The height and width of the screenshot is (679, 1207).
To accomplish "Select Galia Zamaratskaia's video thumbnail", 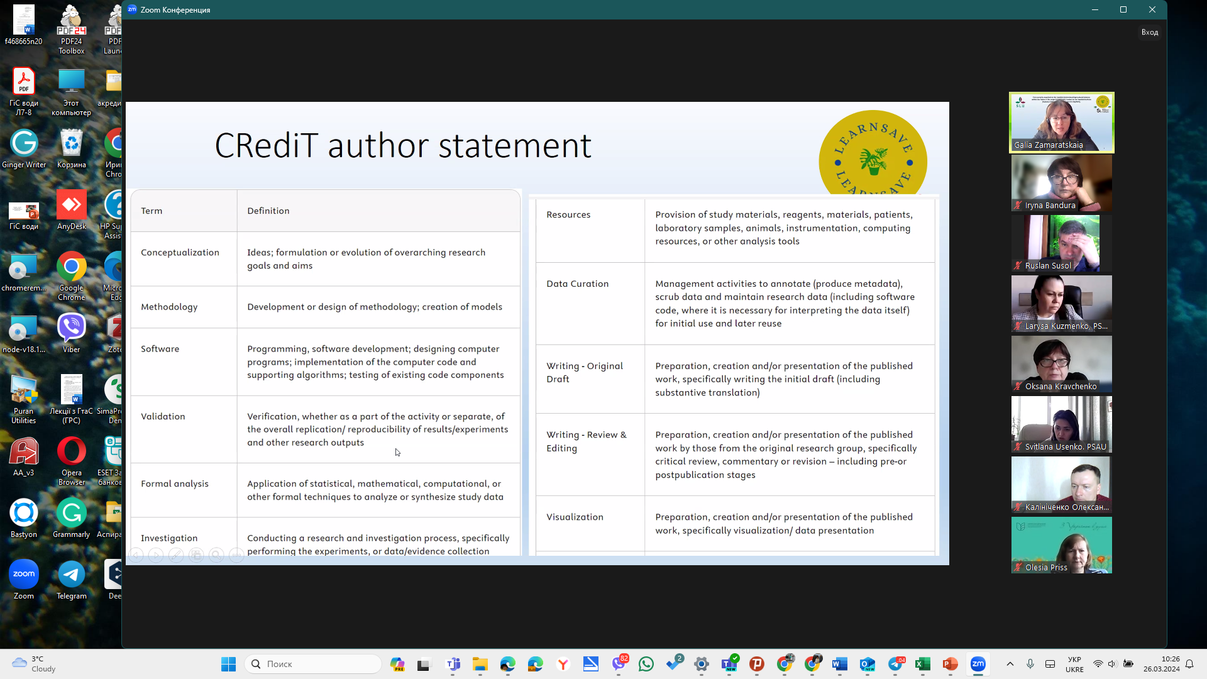I will point(1061,122).
